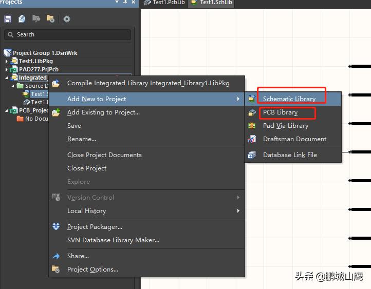Expand the PAD277.PrjPcb project node
This screenshot has height=289, width=371.
click(x=7, y=69)
